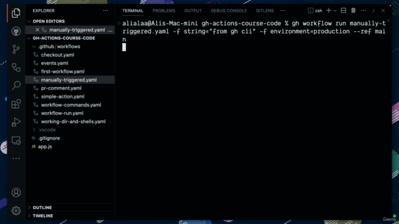Open the app.js file

coord(45,147)
